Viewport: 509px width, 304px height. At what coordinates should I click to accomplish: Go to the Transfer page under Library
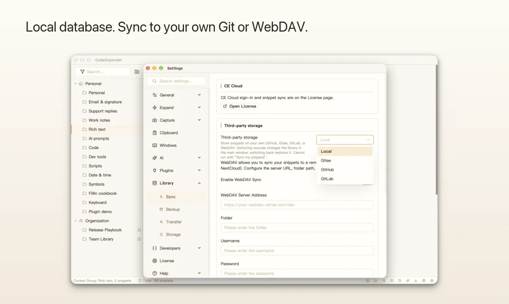click(177, 222)
